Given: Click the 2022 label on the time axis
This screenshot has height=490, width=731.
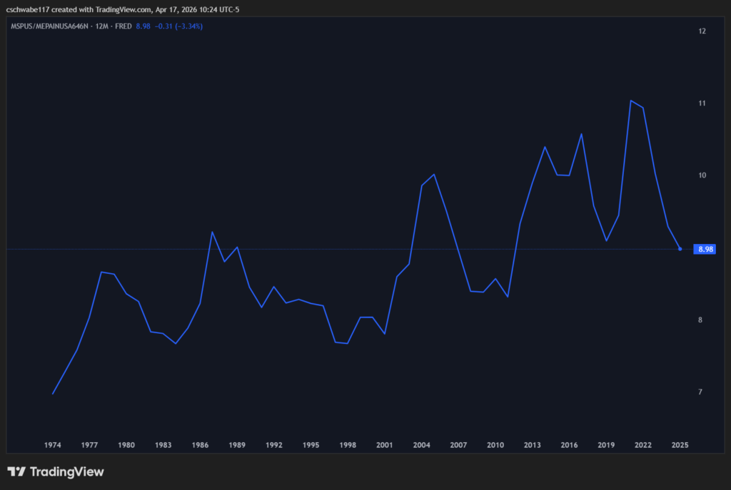Looking at the screenshot, I should pos(643,444).
